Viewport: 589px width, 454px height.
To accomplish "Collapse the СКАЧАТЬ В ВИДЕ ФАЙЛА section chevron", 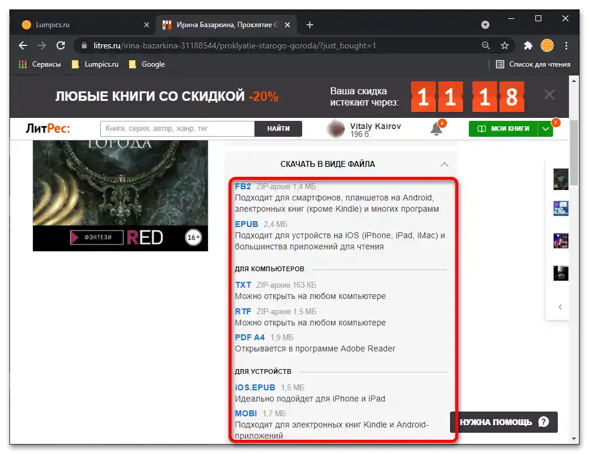I will click(444, 165).
